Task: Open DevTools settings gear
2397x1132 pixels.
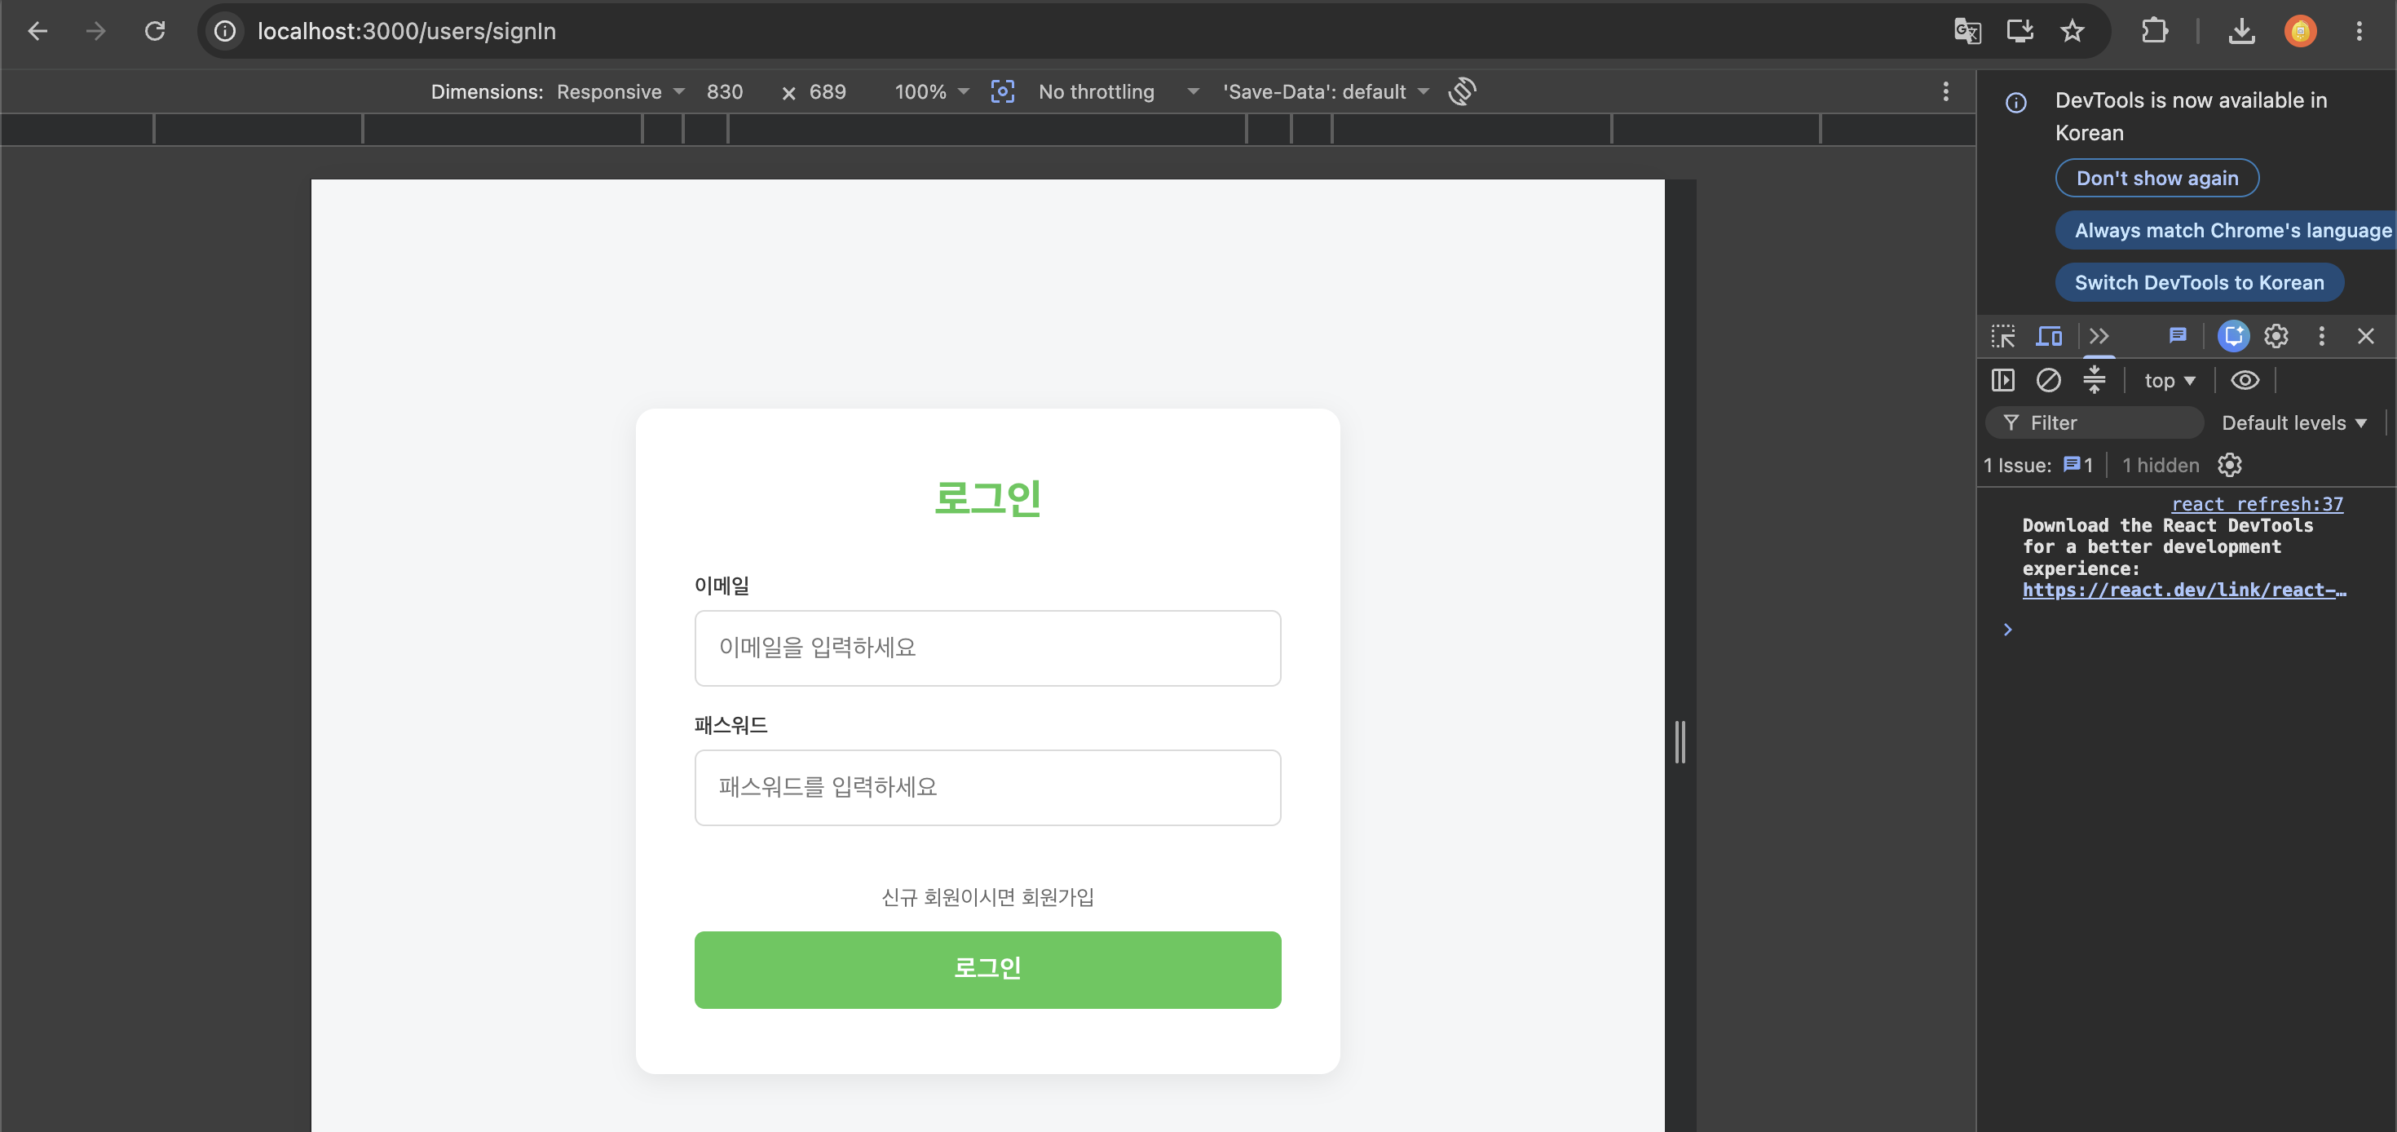Action: pos(2276,336)
